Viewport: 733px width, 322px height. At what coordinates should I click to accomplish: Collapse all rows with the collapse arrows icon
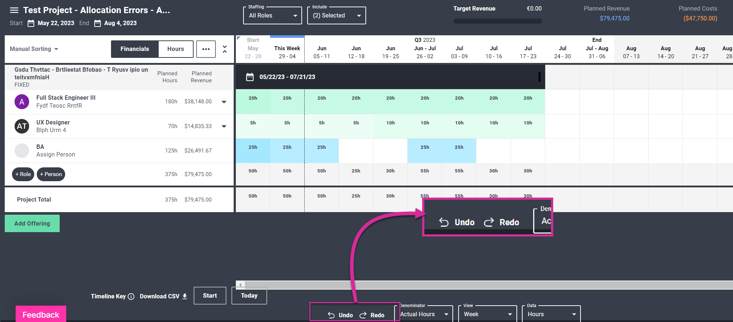(225, 49)
